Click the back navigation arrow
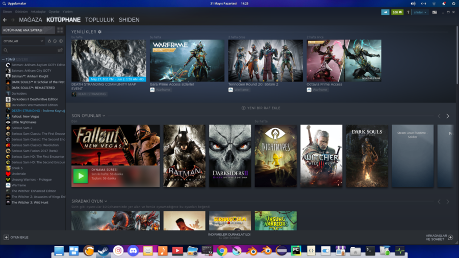The image size is (459, 258). [5, 20]
